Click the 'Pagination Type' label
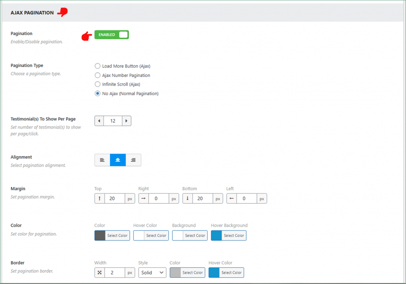This screenshot has height=284, width=406. click(27, 65)
